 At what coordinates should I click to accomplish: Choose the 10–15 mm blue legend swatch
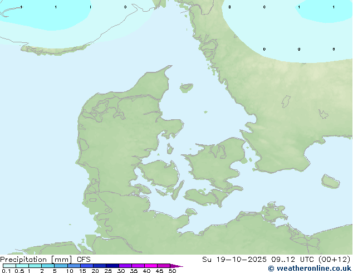tap(73, 266)
